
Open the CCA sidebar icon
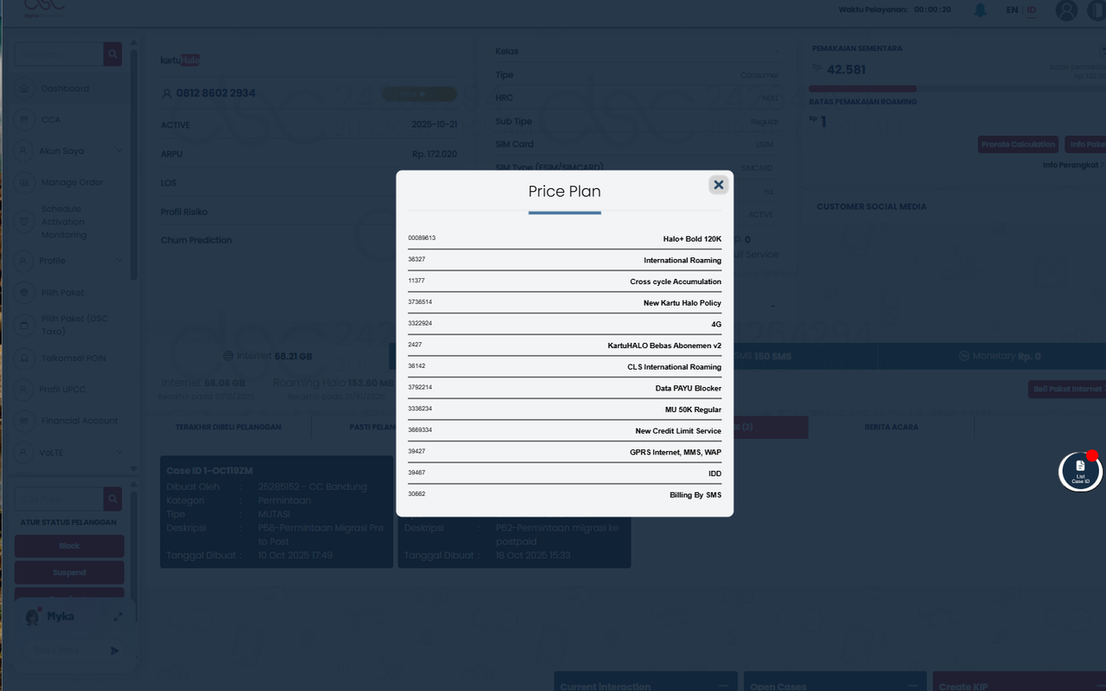(24, 119)
